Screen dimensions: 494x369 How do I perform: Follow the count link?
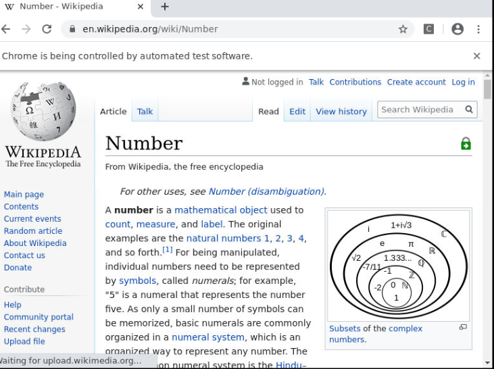point(118,224)
